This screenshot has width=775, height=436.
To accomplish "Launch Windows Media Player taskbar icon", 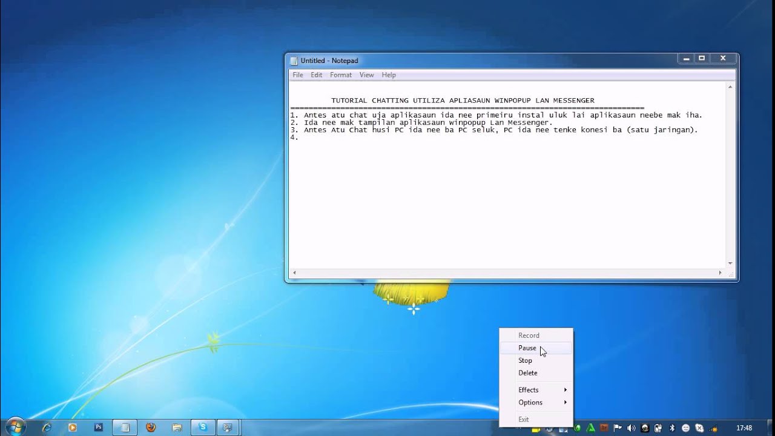I will (x=73, y=428).
